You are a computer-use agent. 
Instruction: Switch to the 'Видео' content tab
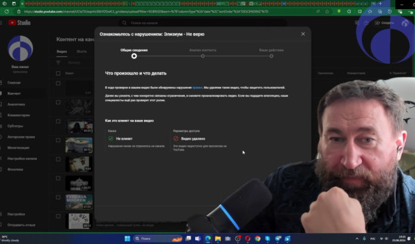coord(62,51)
